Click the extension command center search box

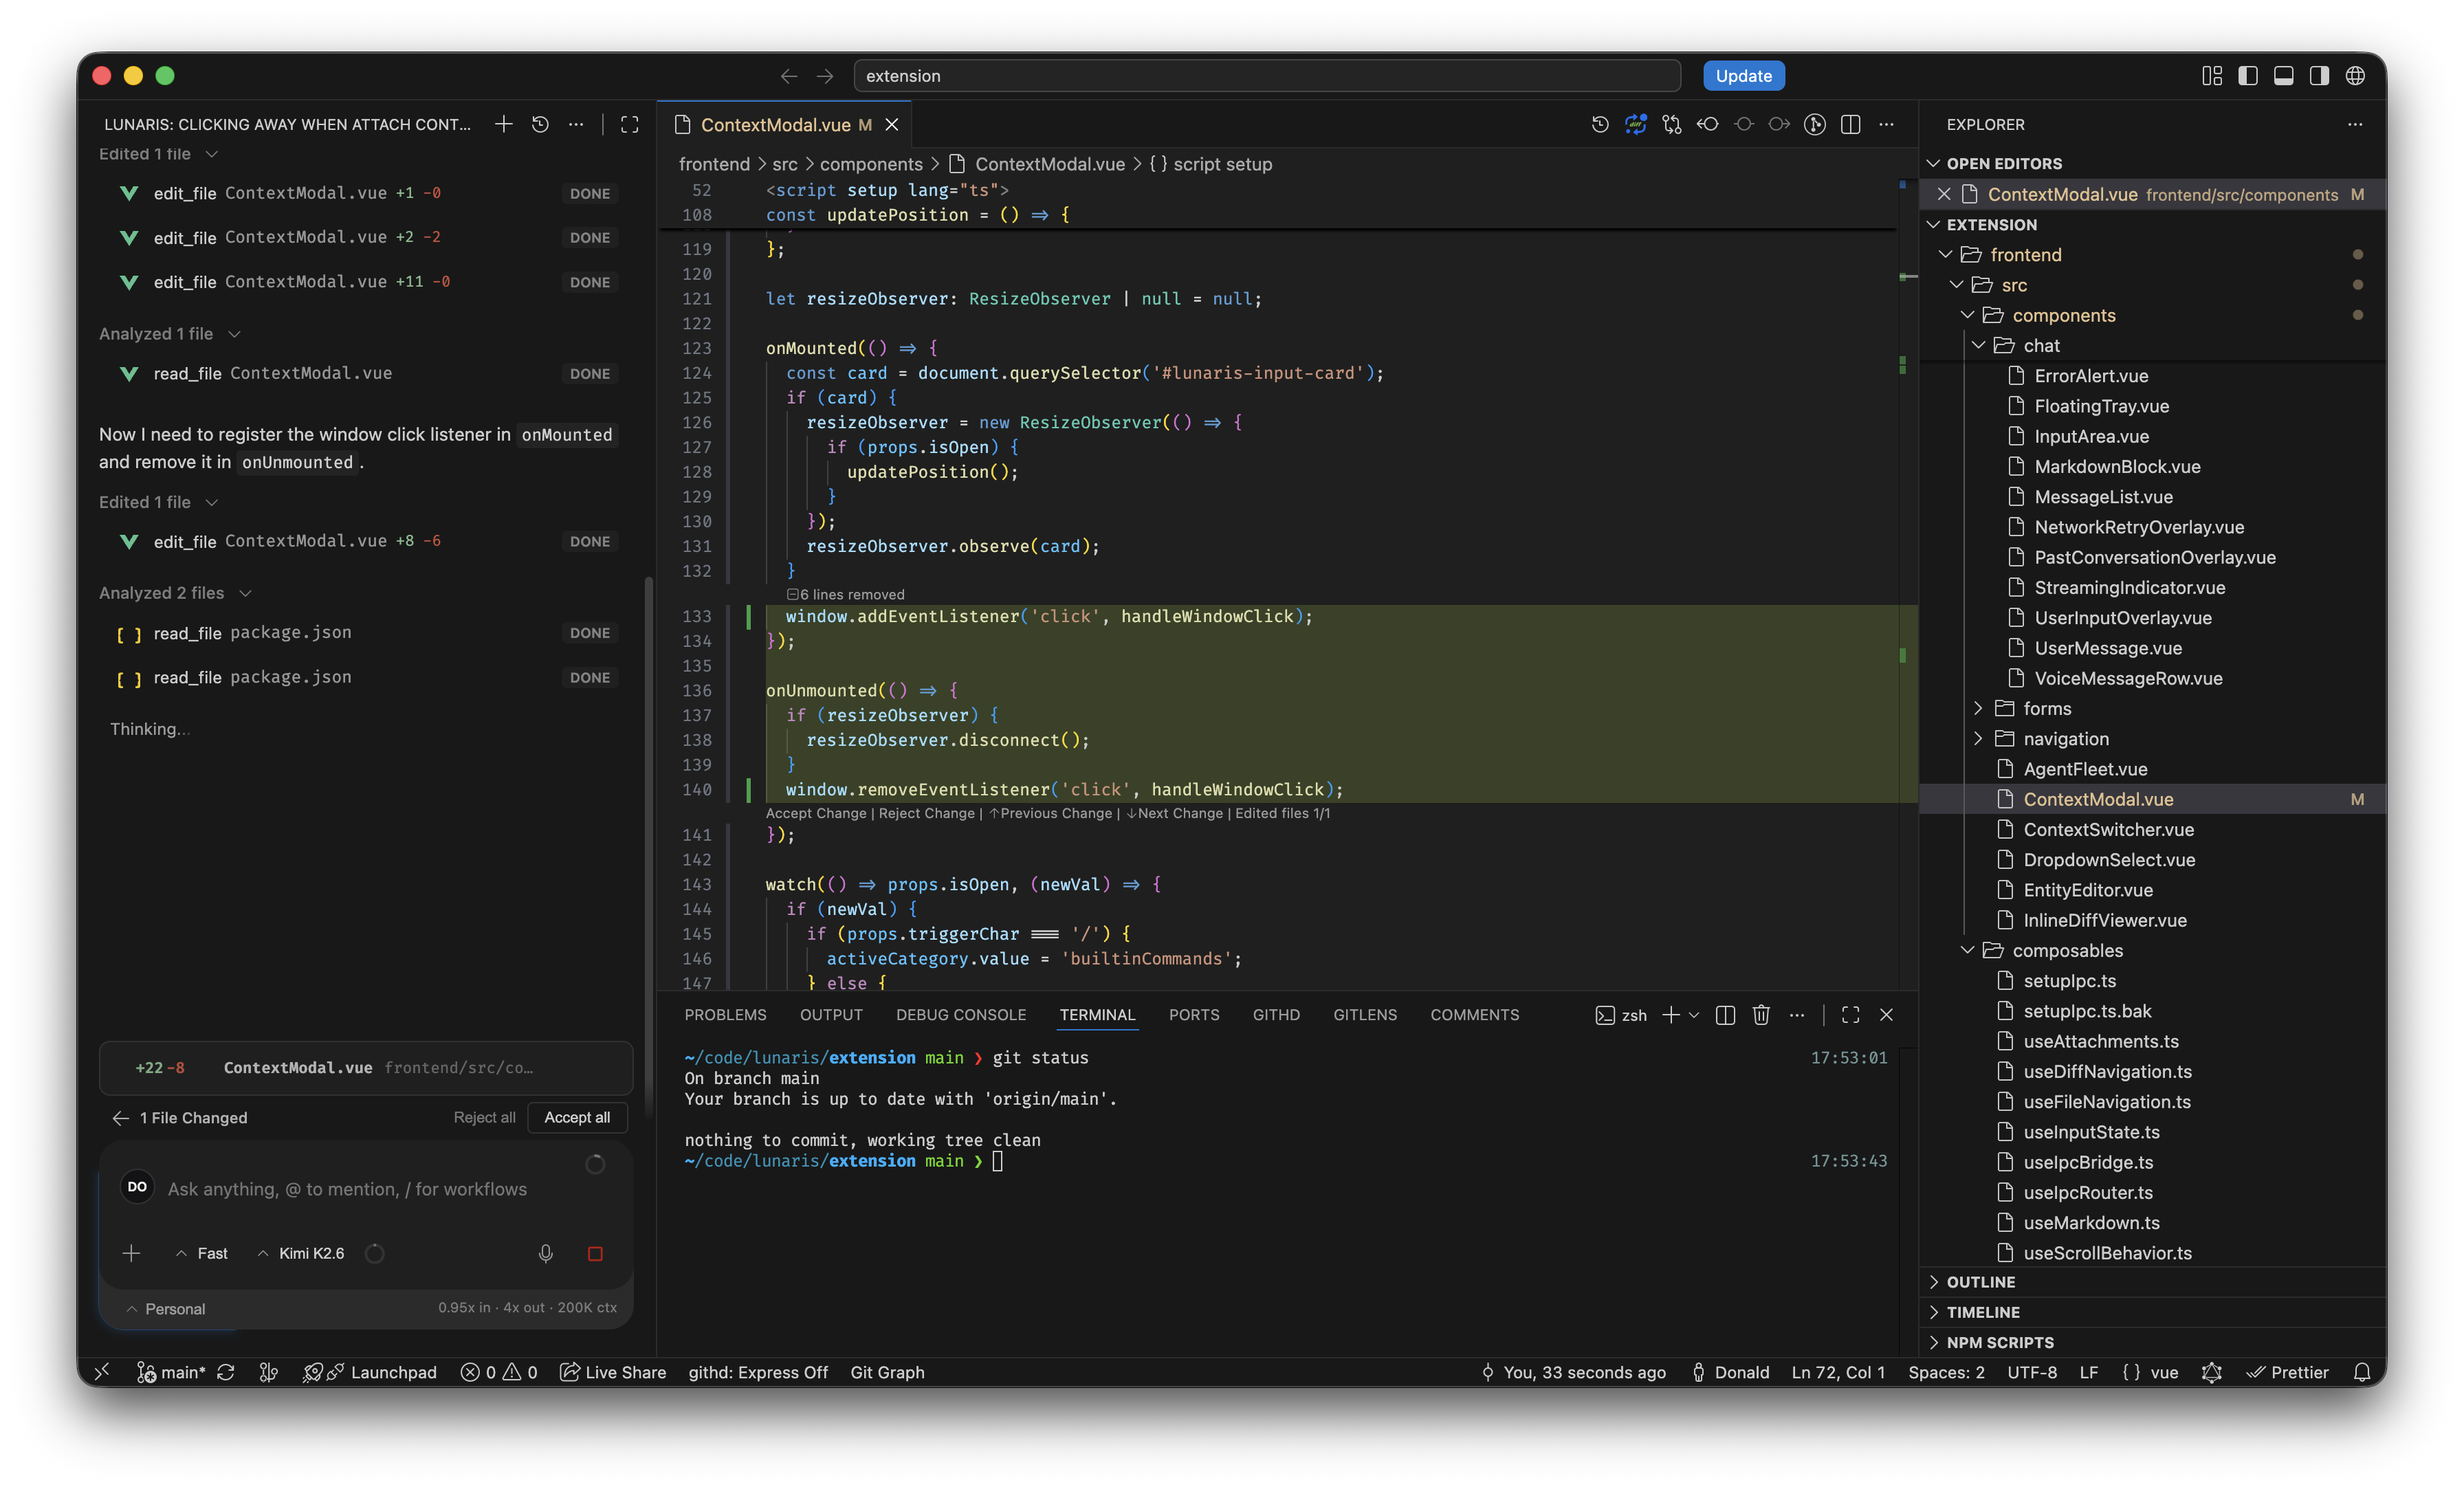click(x=1266, y=76)
